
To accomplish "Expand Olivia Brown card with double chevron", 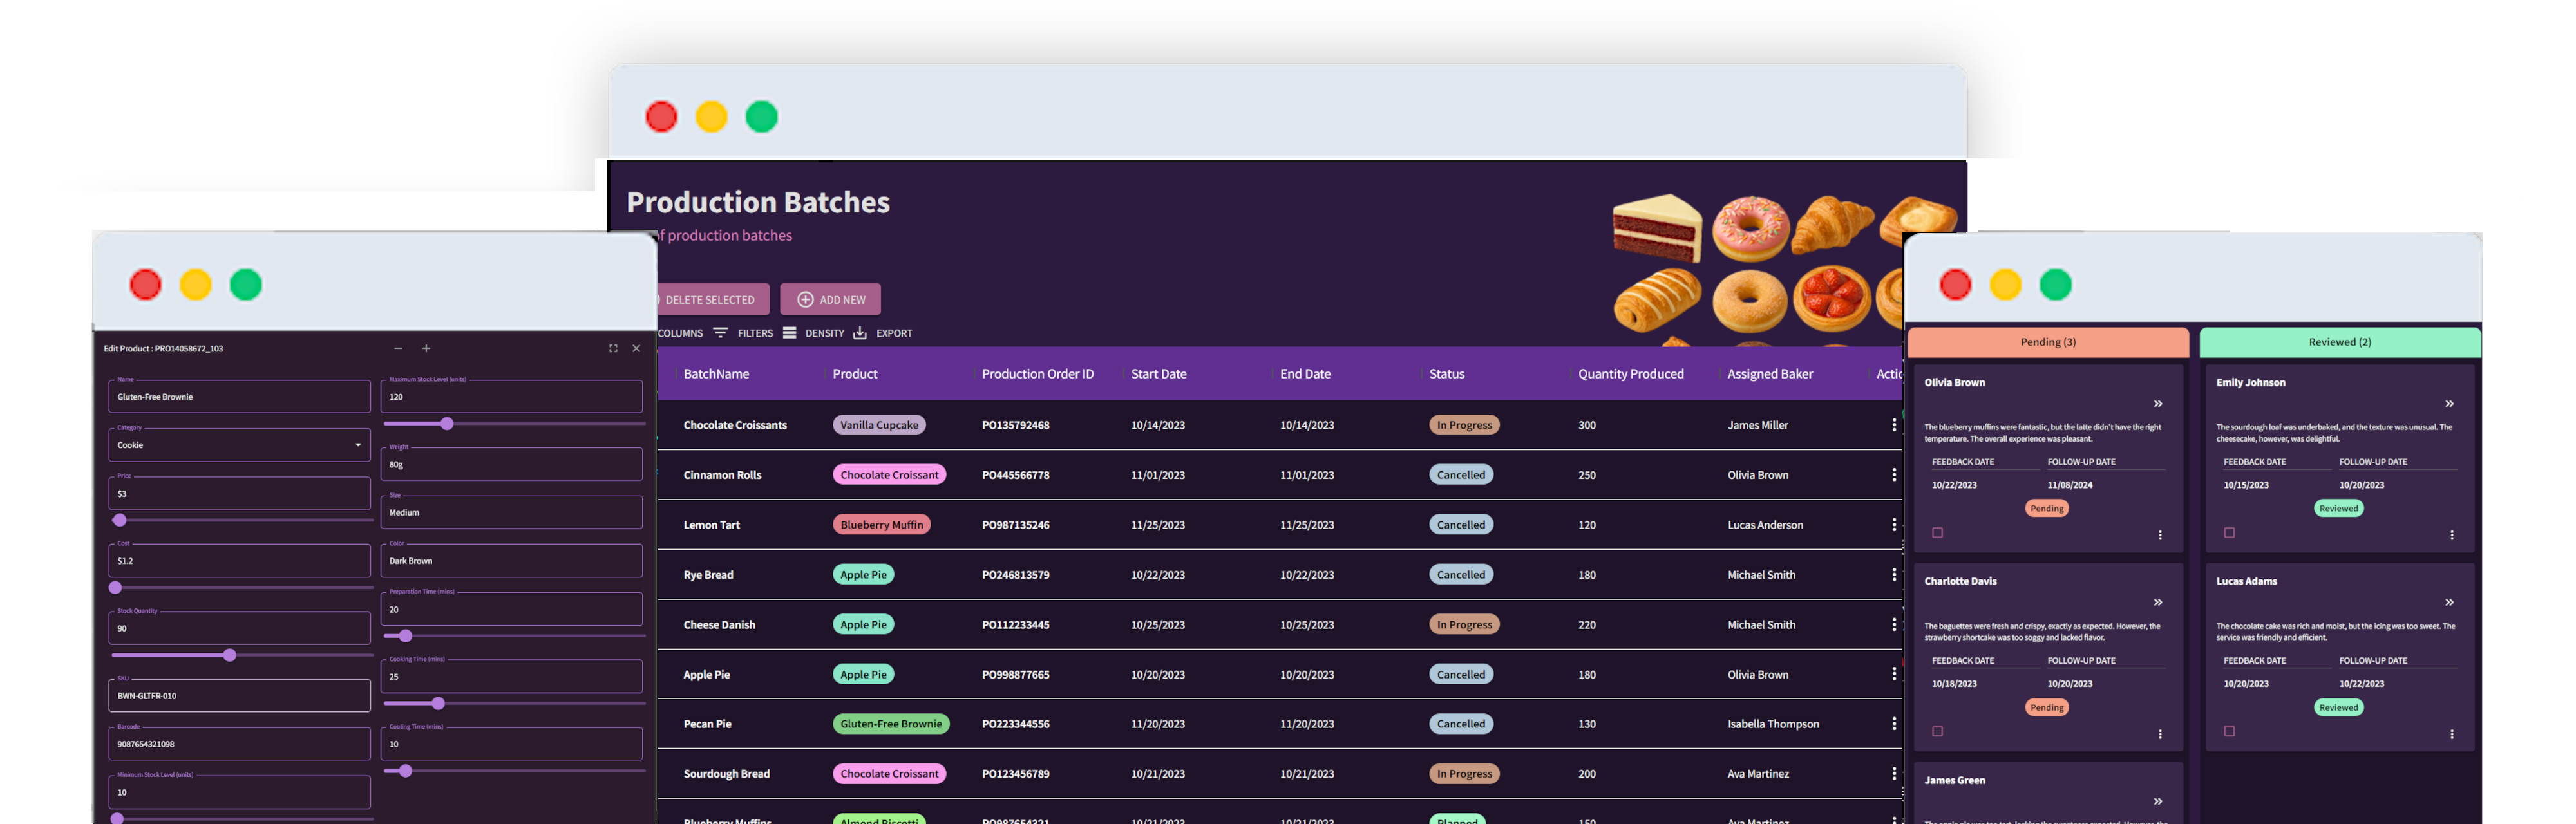I will (2158, 404).
